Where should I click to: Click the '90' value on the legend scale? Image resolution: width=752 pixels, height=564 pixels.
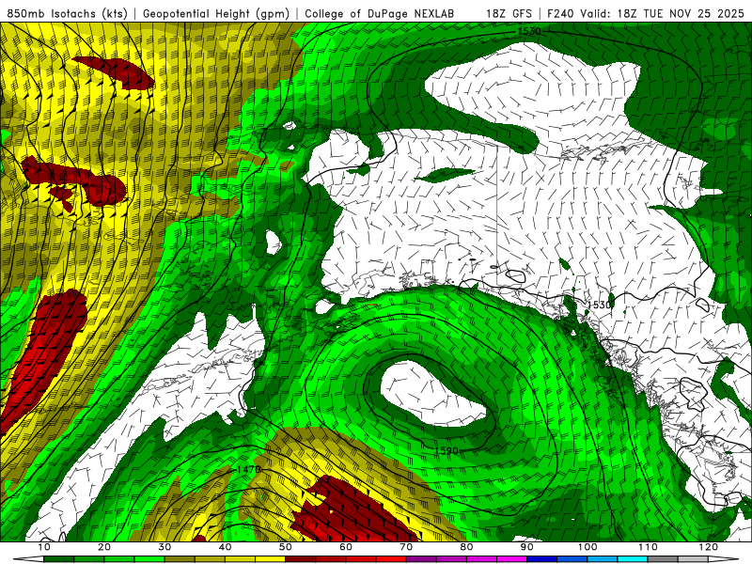click(x=527, y=547)
